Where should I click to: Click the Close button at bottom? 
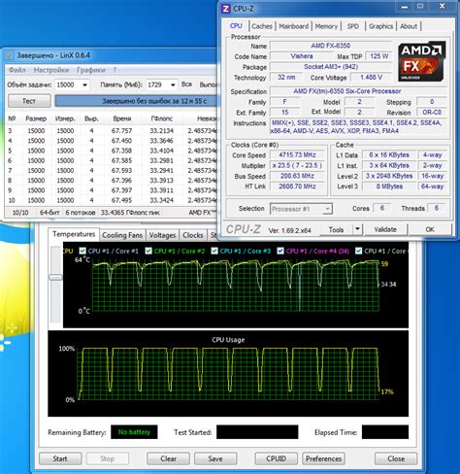tap(396, 458)
